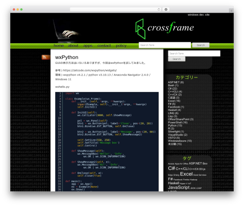Image resolution: width=244 pixels, height=206 pixels.
Task: Open a new browser tab with plus button
Action: coord(231,11)
